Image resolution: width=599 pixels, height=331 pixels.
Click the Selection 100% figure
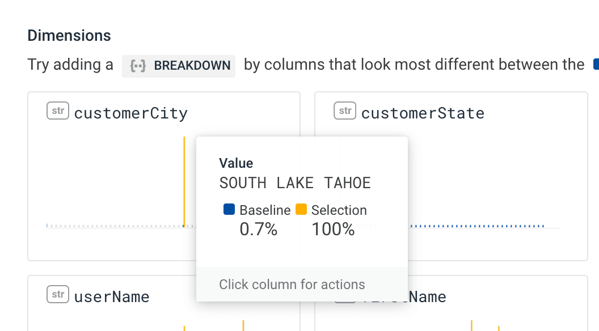click(333, 230)
